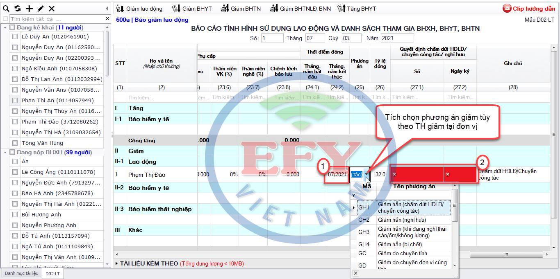Tick the Đang kê khai group checkbox
This screenshot has height=279, width=560.
(x=12, y=27)
